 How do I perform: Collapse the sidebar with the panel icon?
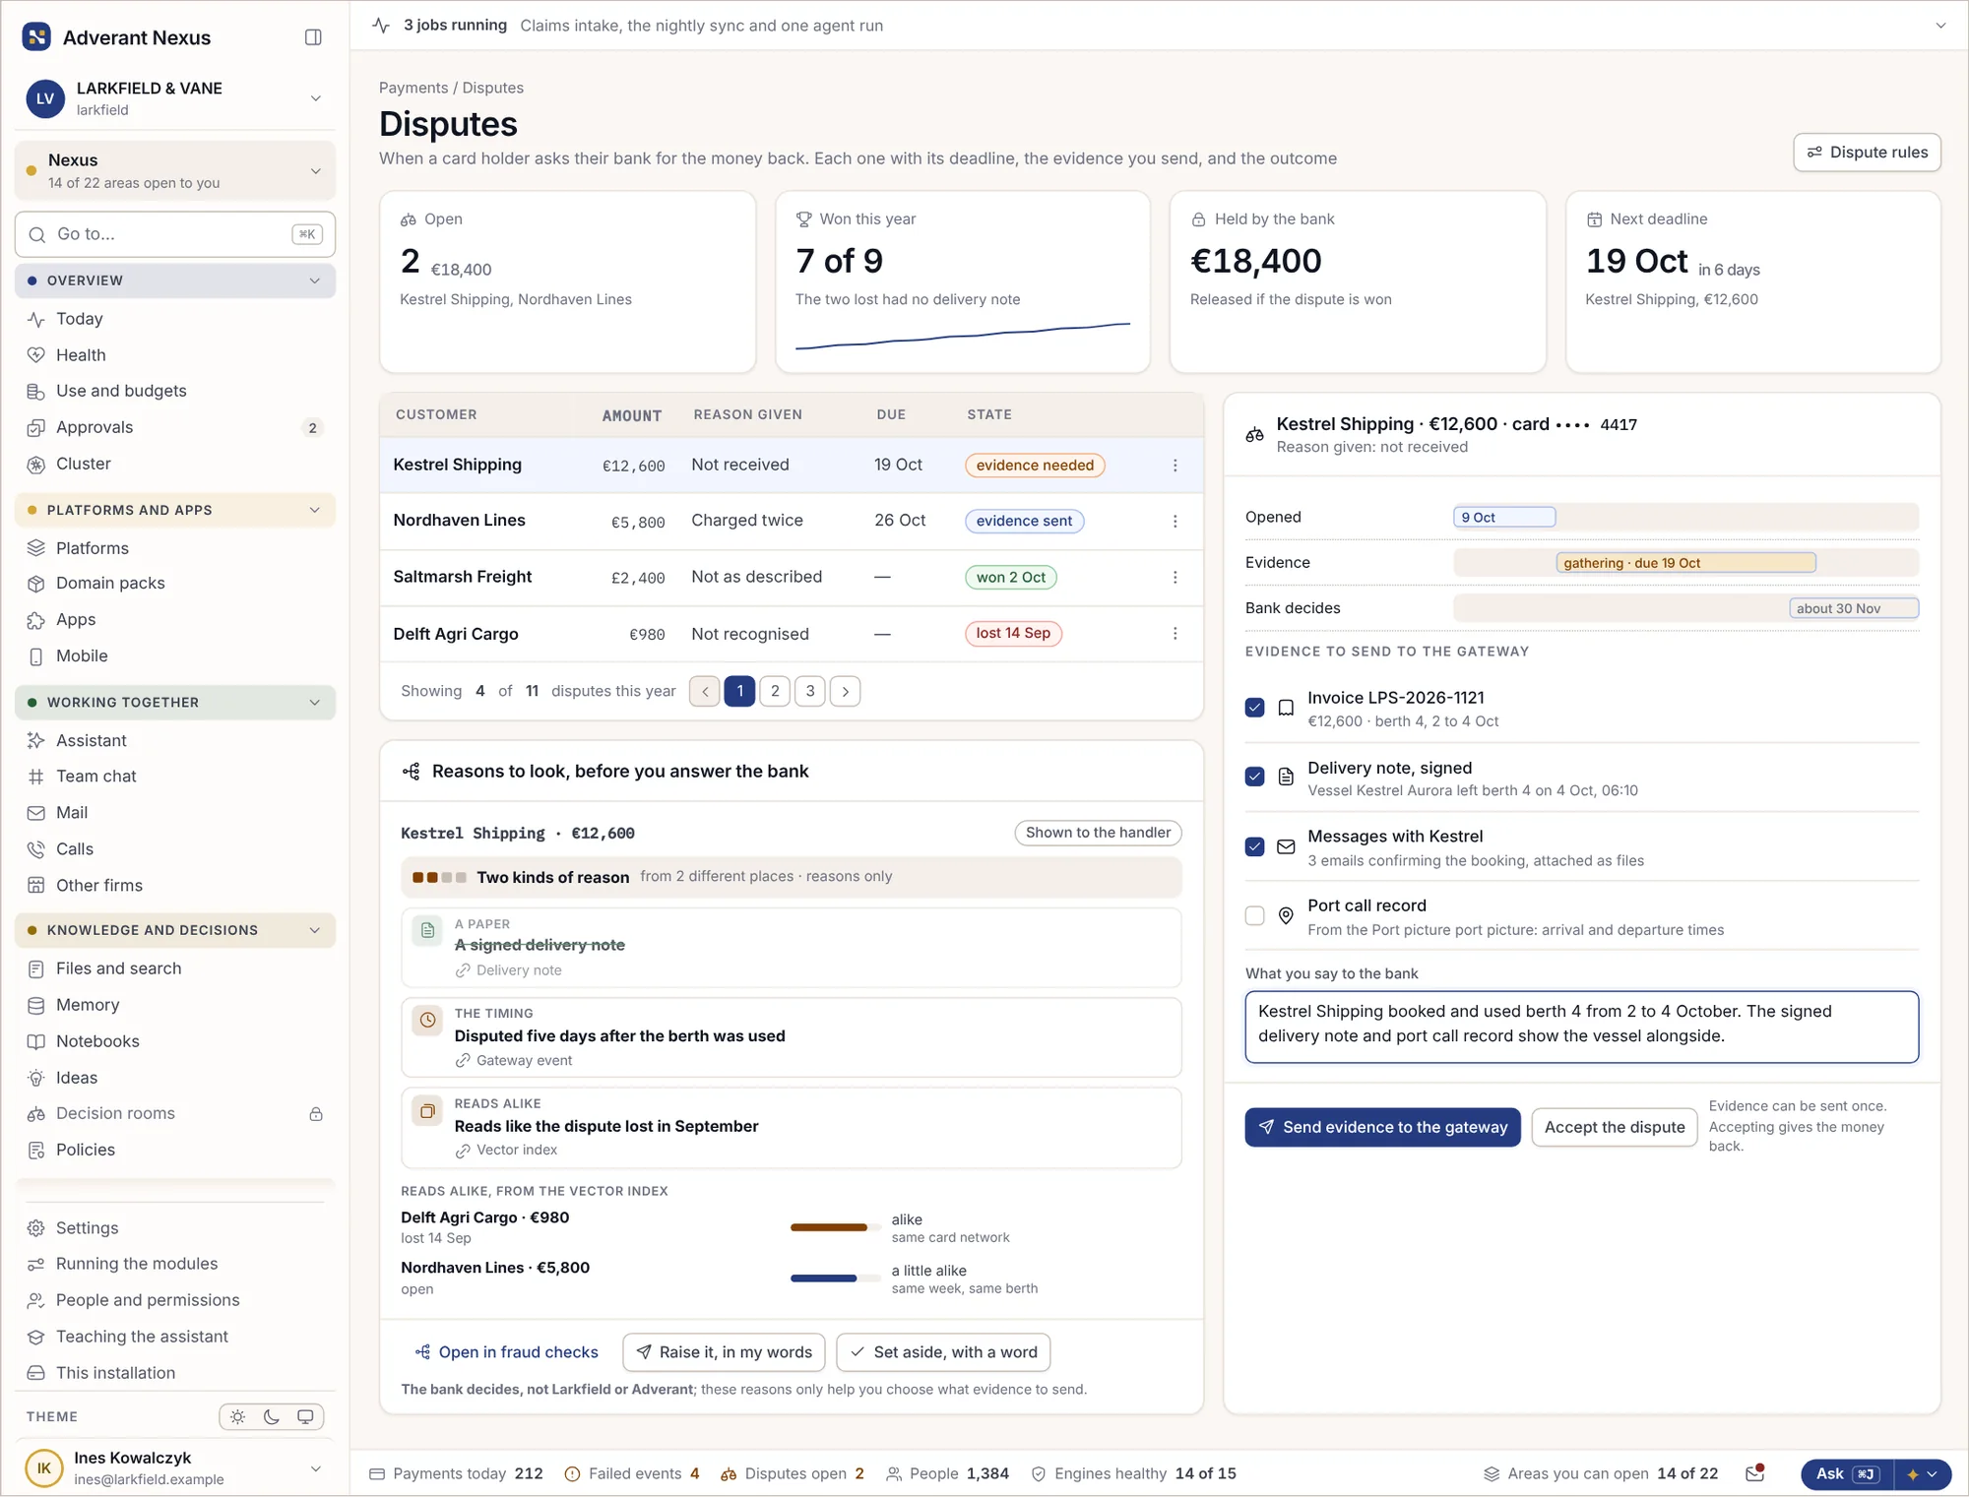tap(313, 37)
